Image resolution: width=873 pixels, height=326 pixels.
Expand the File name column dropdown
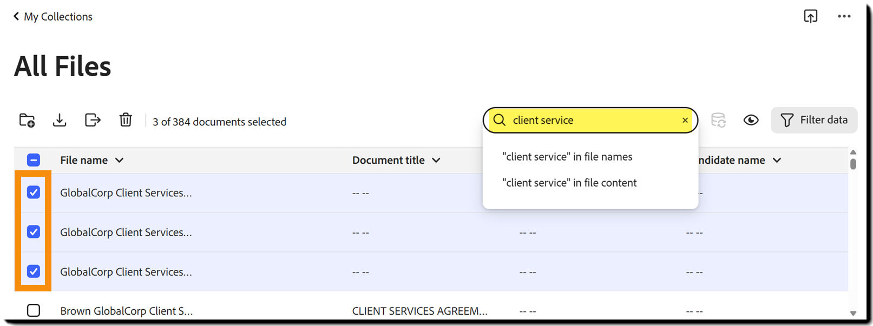coord(120,160)
